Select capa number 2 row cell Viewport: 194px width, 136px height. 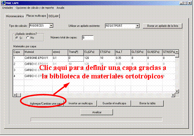[x=19, y=64]
